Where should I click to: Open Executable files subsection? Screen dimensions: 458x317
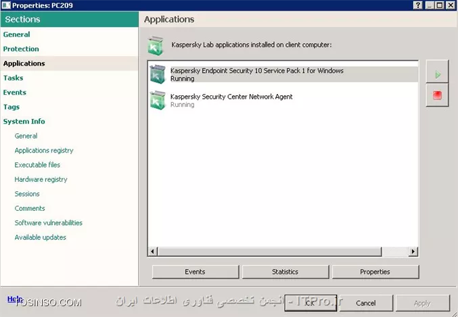37,165
